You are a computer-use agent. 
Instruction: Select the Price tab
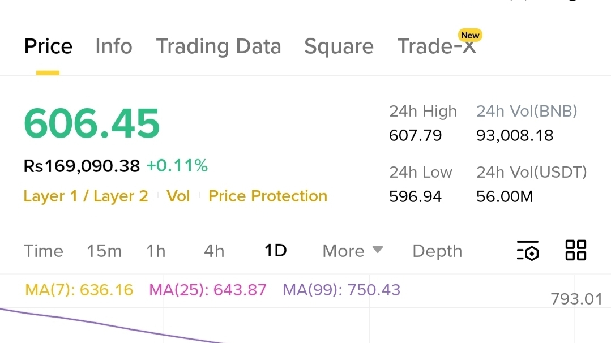coord(48,46)
